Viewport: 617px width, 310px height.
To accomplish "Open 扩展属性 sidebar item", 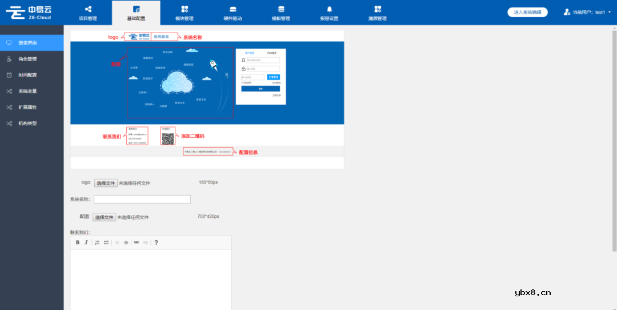I will click(x=27, y=107).
